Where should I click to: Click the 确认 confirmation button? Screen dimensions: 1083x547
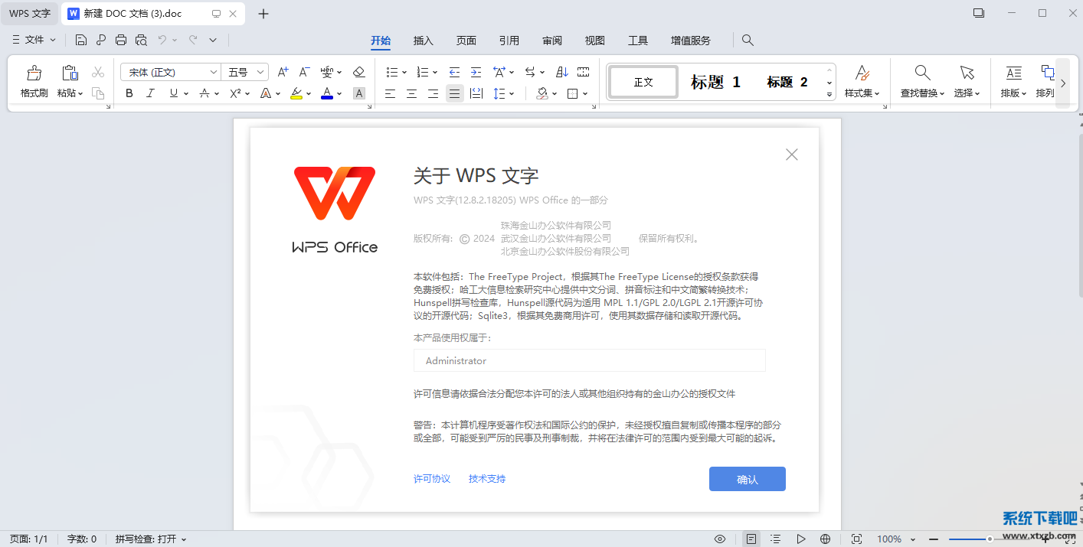click(747, 478)
